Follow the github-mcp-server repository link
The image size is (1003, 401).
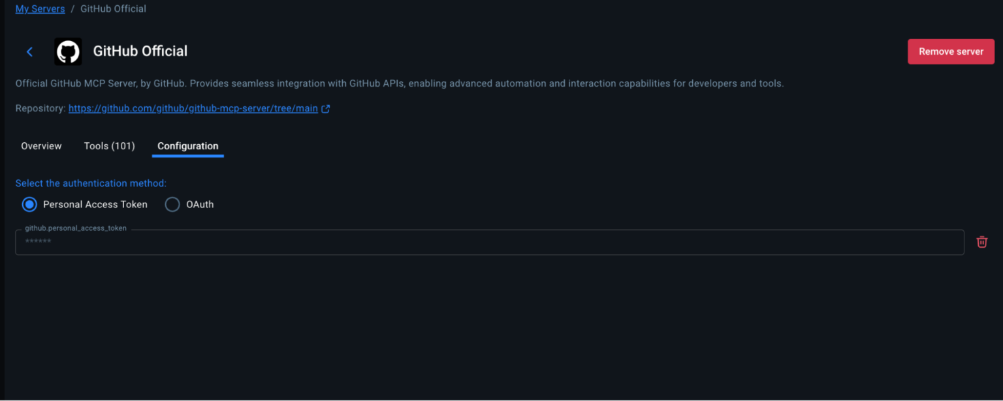pyautogui.click(x=193, y=108)
